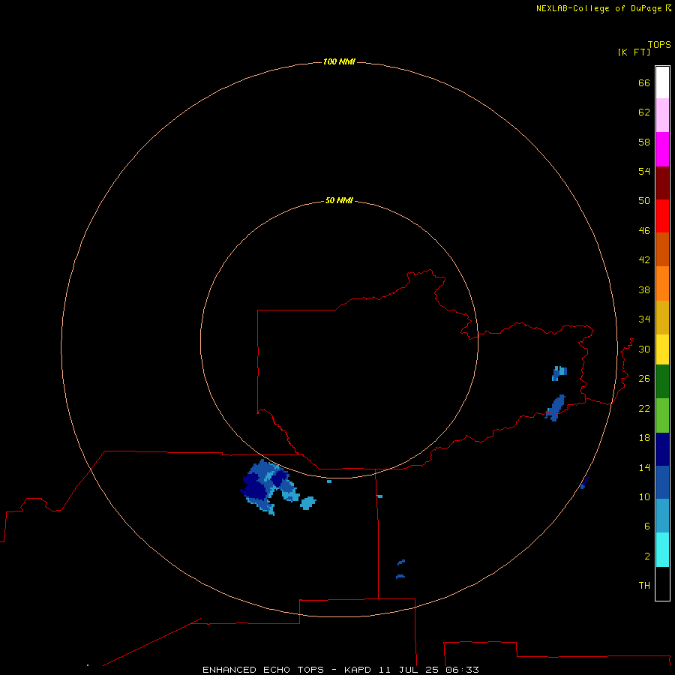Click the '11 JUL 25' date text
675x675 pixels.
(x=409, y=670)
